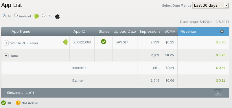
Task: Click the Upload Date column header
Action: 125,32
